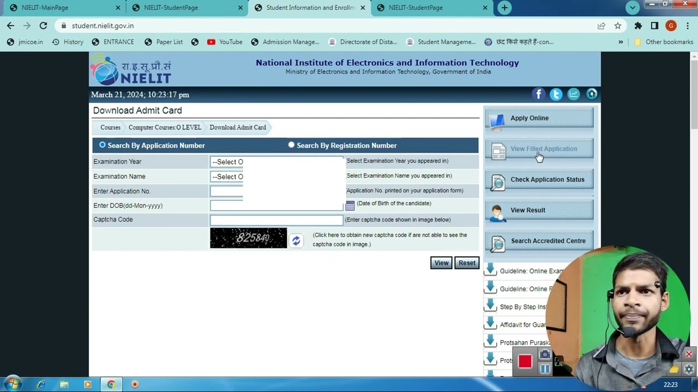Open the Google profile avatar G
698x392 pixels.
tap(671, 26)
